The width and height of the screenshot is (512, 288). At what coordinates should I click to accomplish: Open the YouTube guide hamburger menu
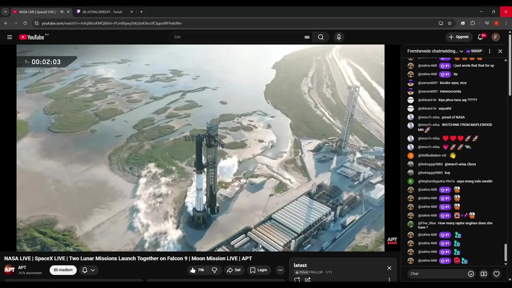10,37
